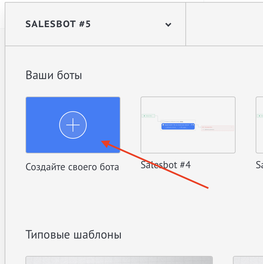Screen dimensions: 263x264
Task: Click the 'Типовые шаблоны' section heading
Action: point(73,235)
